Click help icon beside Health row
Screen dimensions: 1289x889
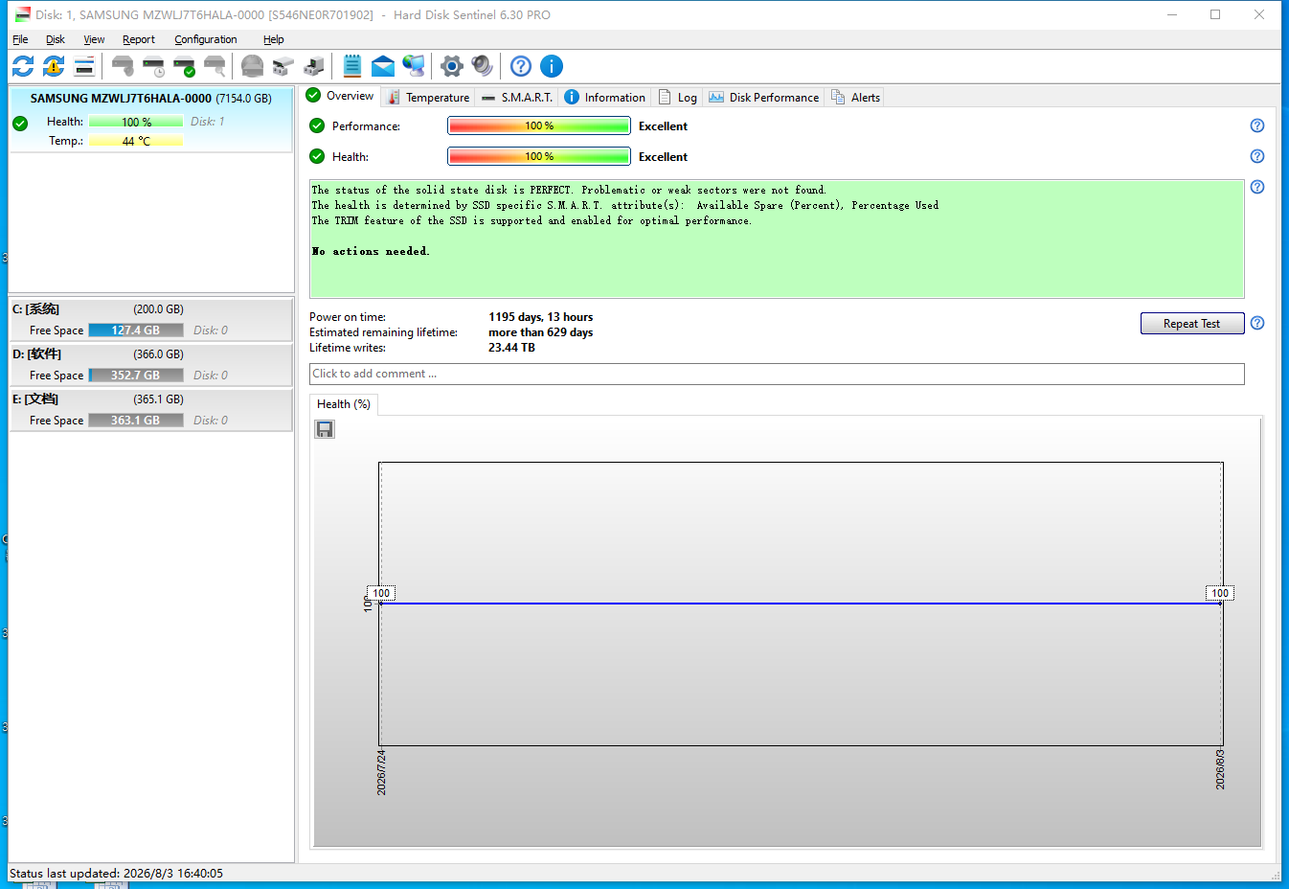(x=1257, y=156)
